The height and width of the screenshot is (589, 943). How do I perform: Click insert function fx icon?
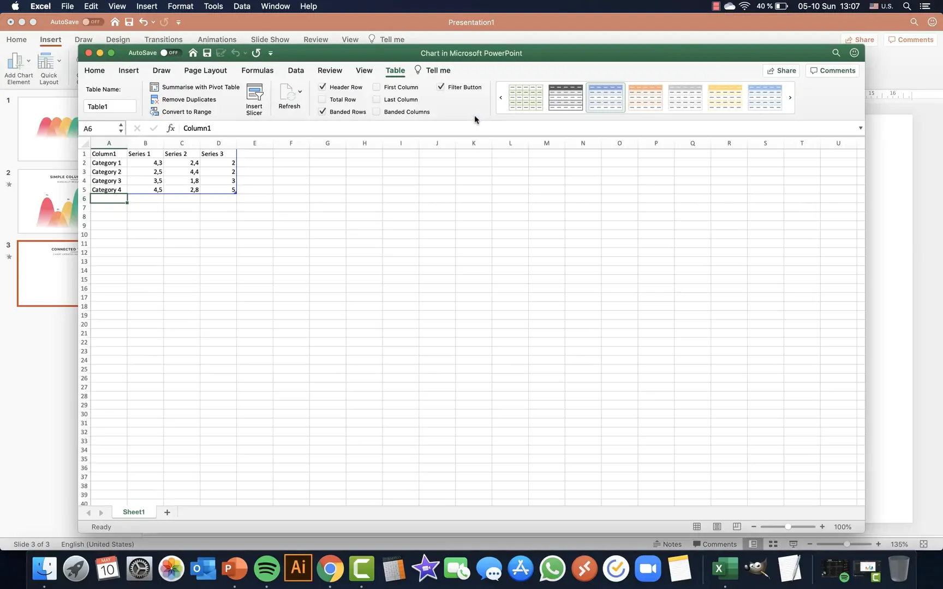(x=171, y=128)
